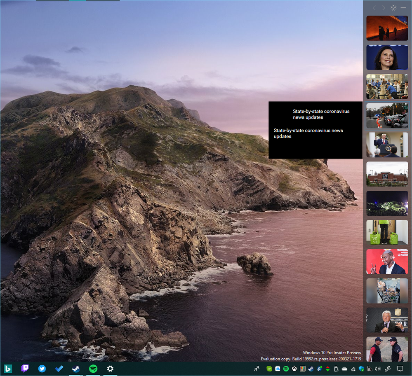The height and width of the screenshot is (376, 412).
Task: Switch to Steam in the taskbar
Action: (76, 369)
